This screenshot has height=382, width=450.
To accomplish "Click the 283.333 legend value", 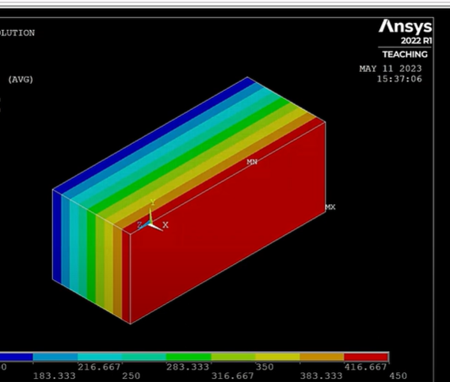I will [188, 367].
